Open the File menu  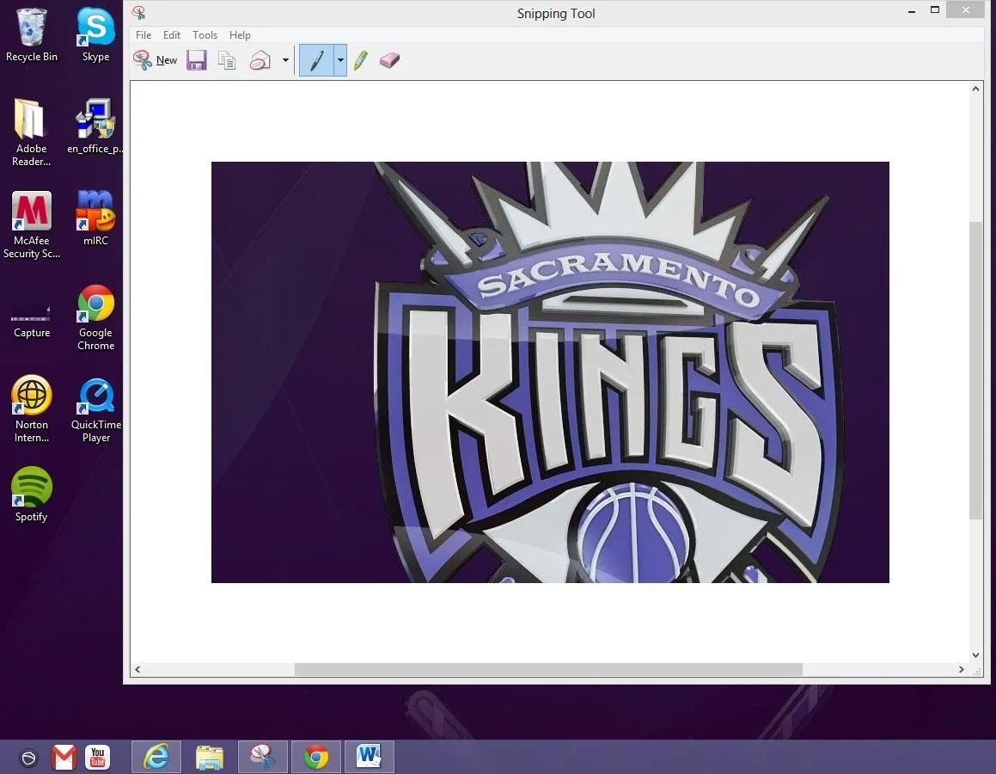144,35
